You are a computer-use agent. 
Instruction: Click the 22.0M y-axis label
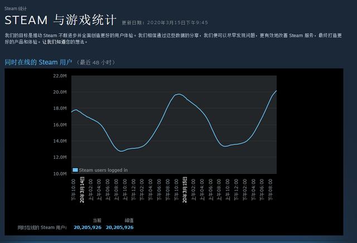pos(60,76)
